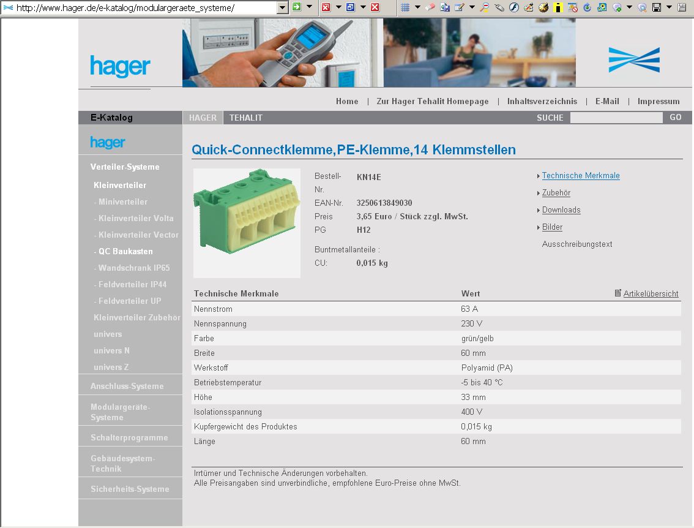
Task: Open Modulargeräte-Systeme in the sidebar
Action: pyautogui.click(x=121, y=412)
